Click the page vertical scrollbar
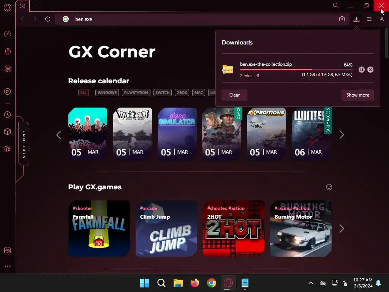The height and width of the screenshot is (292, 389). (x=387, y=43)
